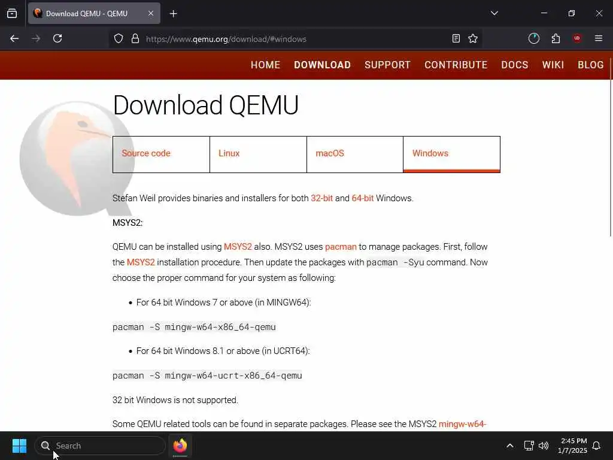This screenshot has width=613, height=460.
Task: Open the 64-bit binaries link
Action: (x=362, y=198)
